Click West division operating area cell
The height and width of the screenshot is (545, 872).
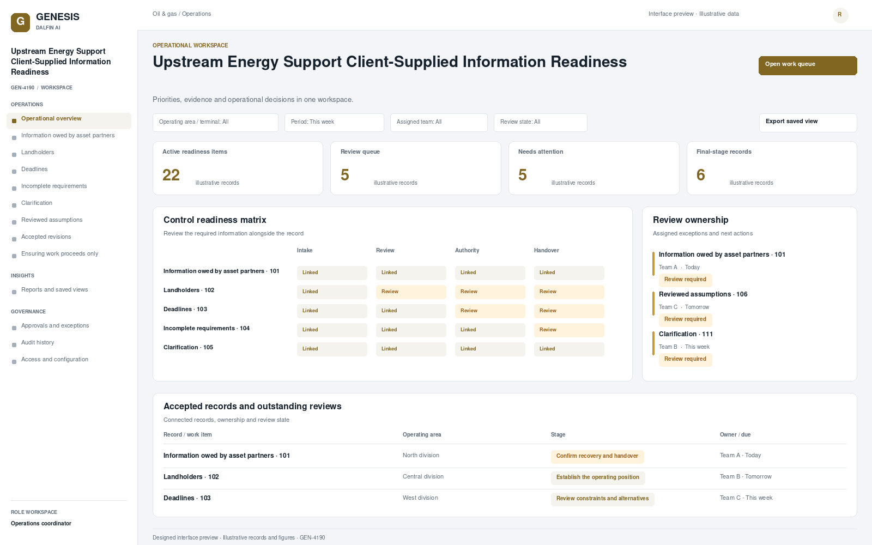(x=420, y=498)
